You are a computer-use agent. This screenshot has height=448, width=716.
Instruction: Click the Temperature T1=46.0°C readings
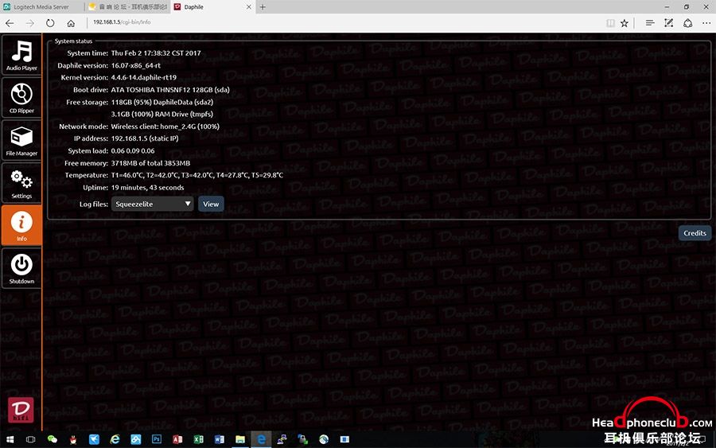(197, 175)
